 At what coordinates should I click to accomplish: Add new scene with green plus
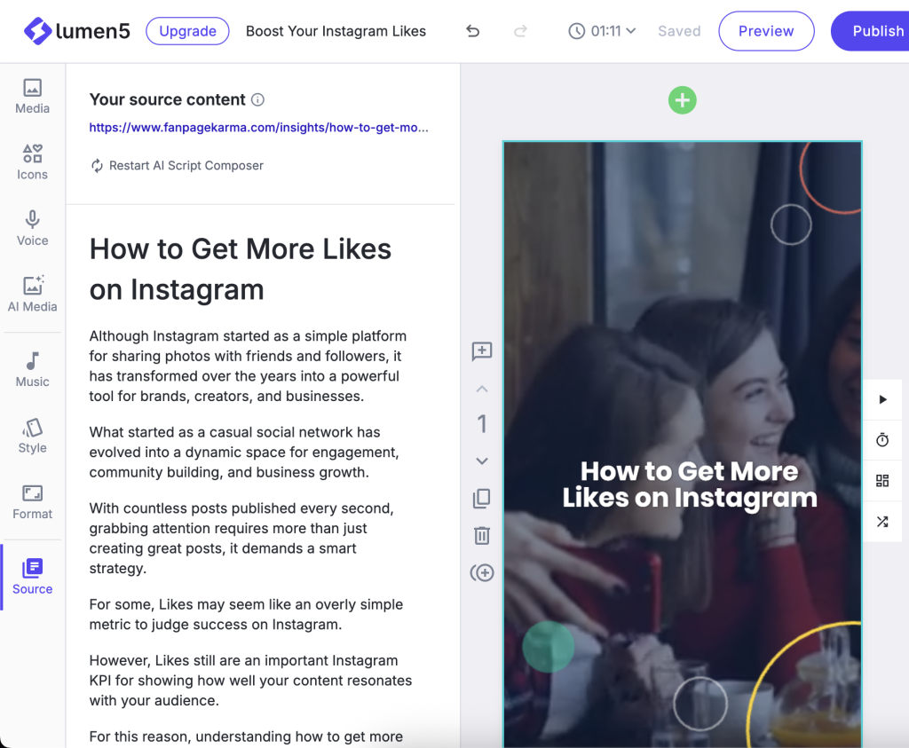pos(682,100)
